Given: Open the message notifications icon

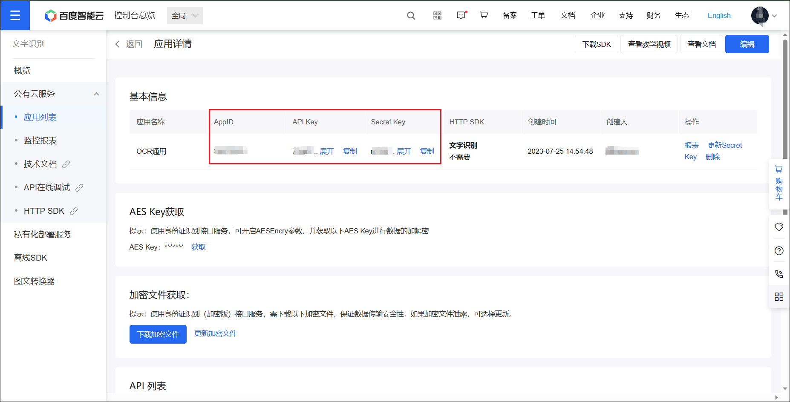Looking at the screenshot, I should point(461,15).
